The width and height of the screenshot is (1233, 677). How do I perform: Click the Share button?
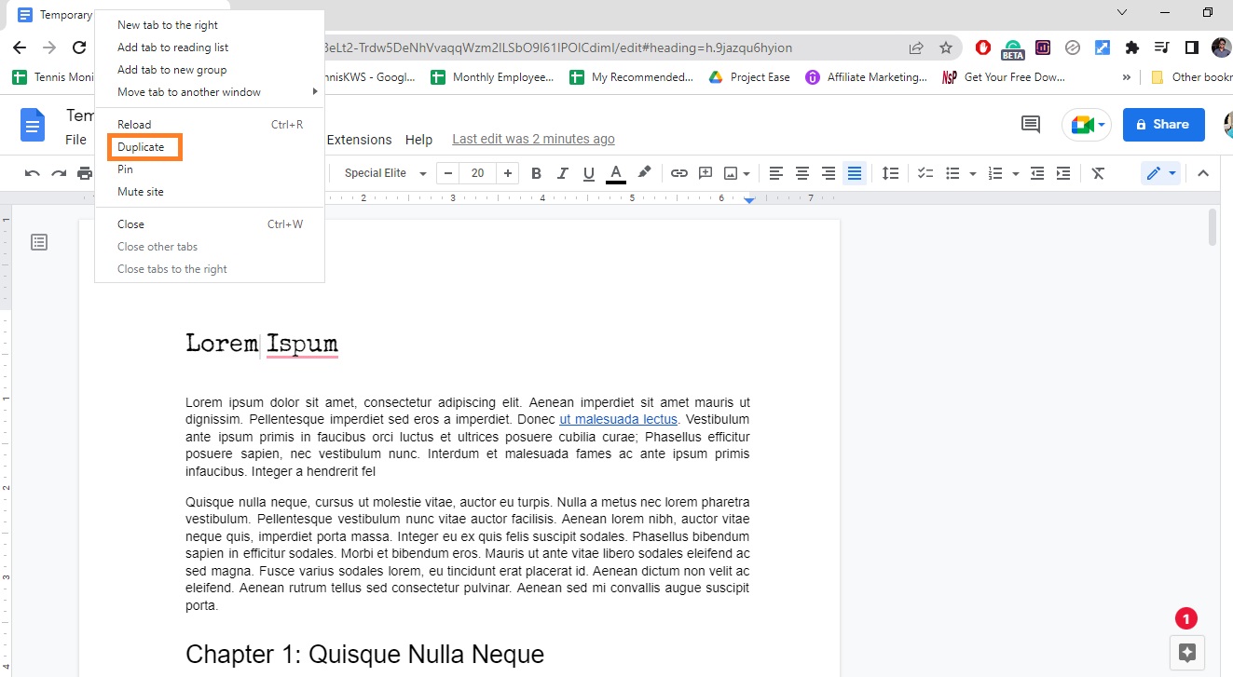click(x=1163, y=124)
